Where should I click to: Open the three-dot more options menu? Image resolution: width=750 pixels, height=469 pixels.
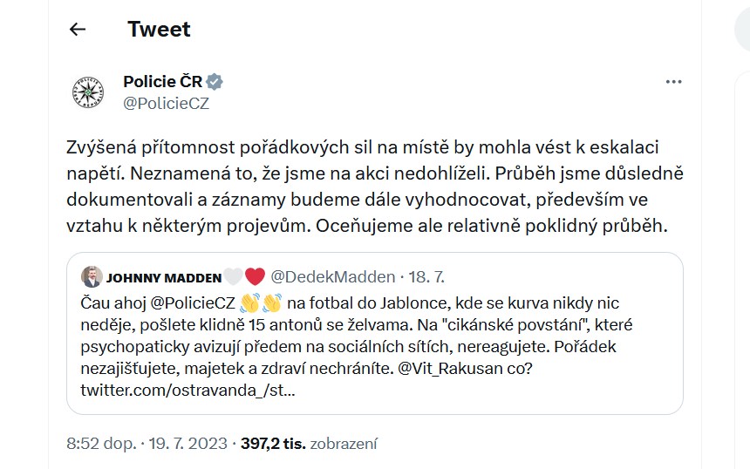pos(673,82)
